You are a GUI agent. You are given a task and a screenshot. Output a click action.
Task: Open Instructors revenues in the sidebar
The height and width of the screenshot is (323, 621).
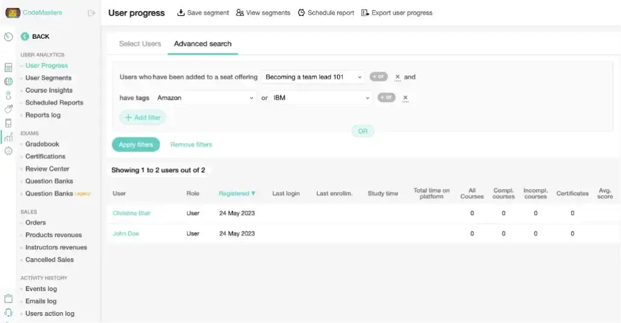click(56, 247)
